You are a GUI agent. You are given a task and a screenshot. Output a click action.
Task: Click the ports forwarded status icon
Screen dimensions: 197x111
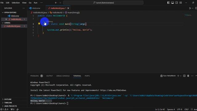point(12,109)
